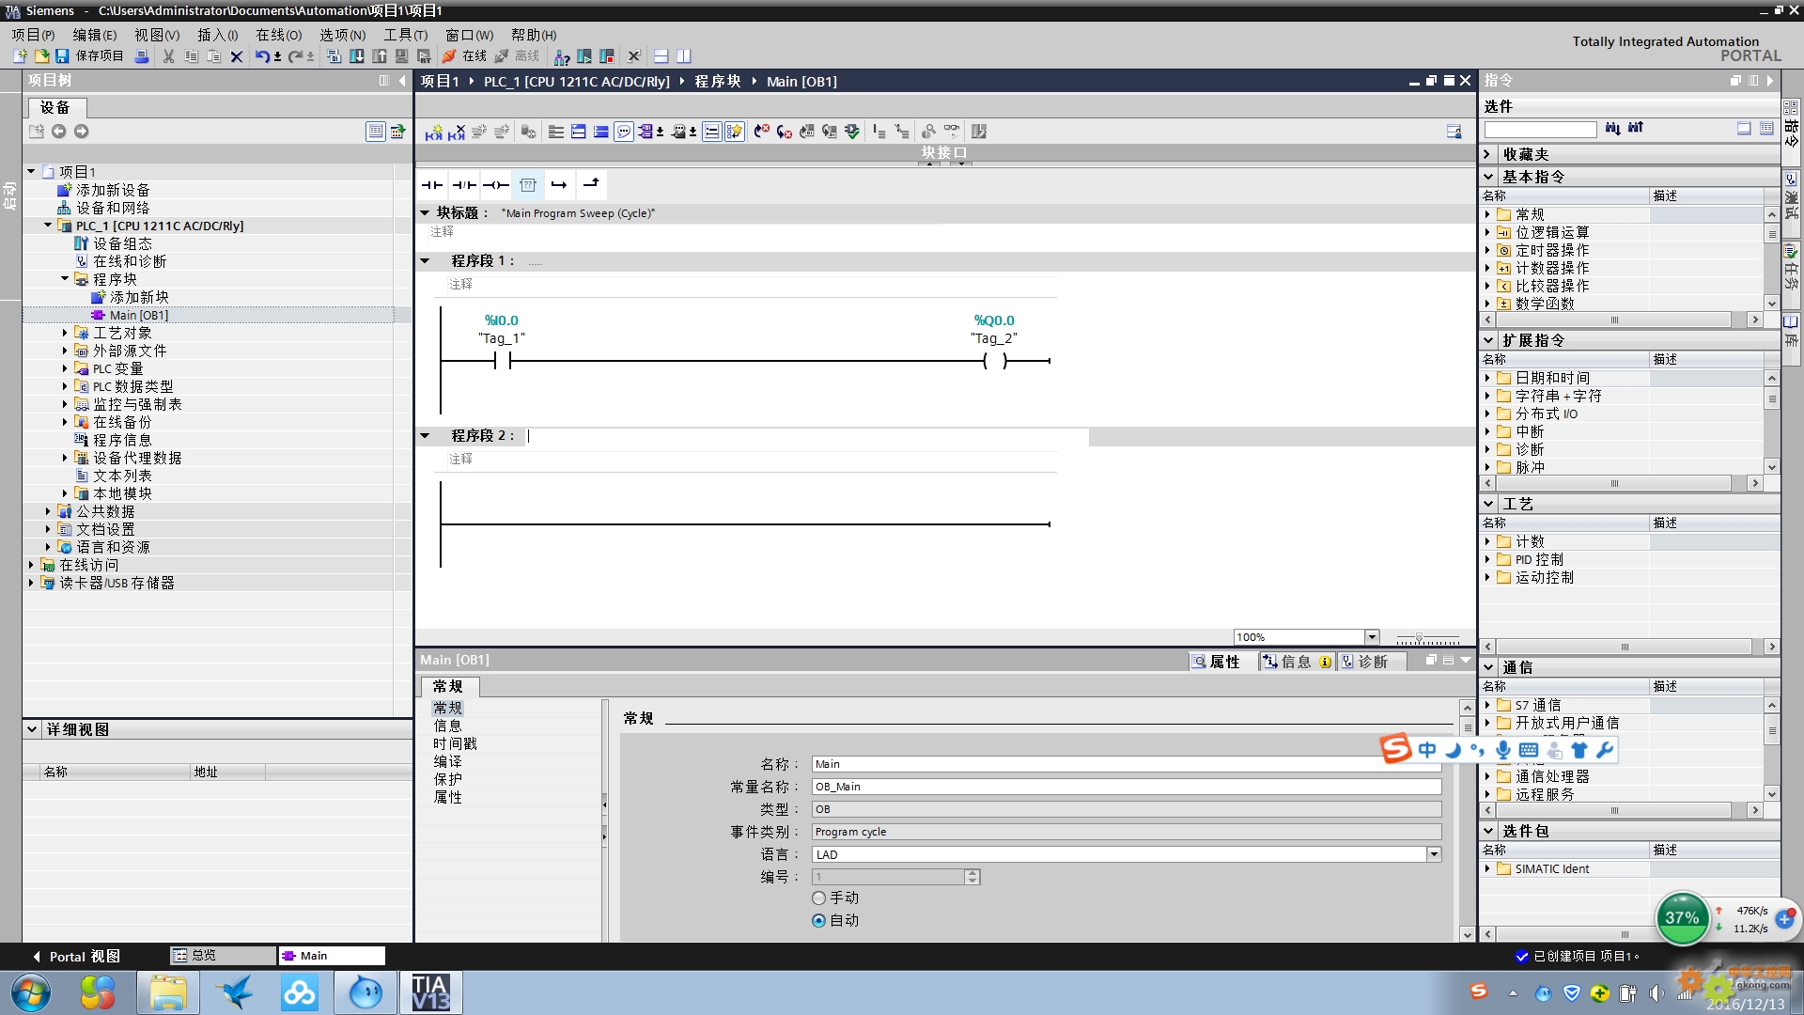Toggle network comments display icon
Screen dimensions: 1804x1015
coord(624,132)
